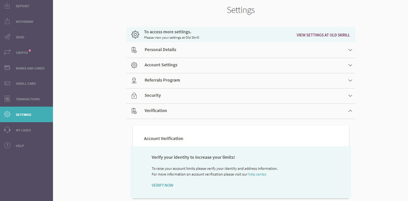Click the Transactions list icon
Screen dimensions: 408x201
pyautogui.click(x=7, y=99)
